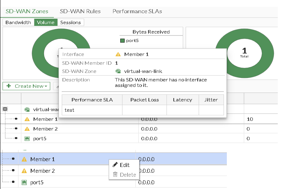Click pencil icon in Edit context menu
The image size is (285, 189).
[115, 165]
